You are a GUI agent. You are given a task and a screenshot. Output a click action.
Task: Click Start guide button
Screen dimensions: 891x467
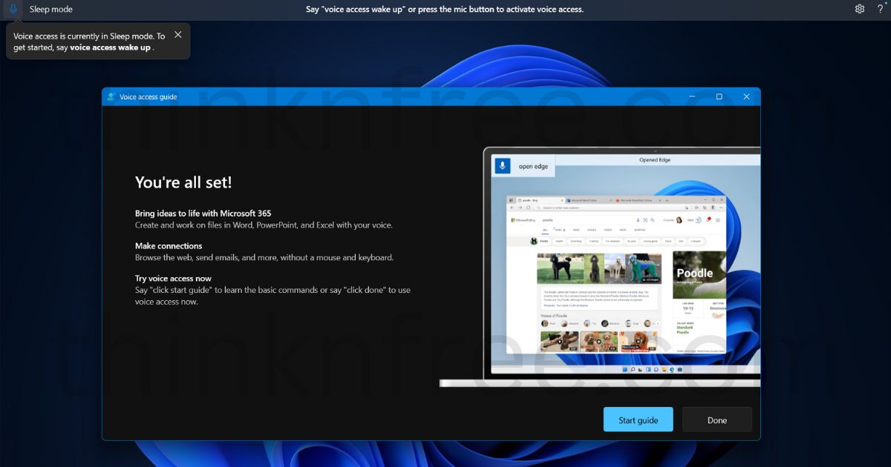[638, 420]
